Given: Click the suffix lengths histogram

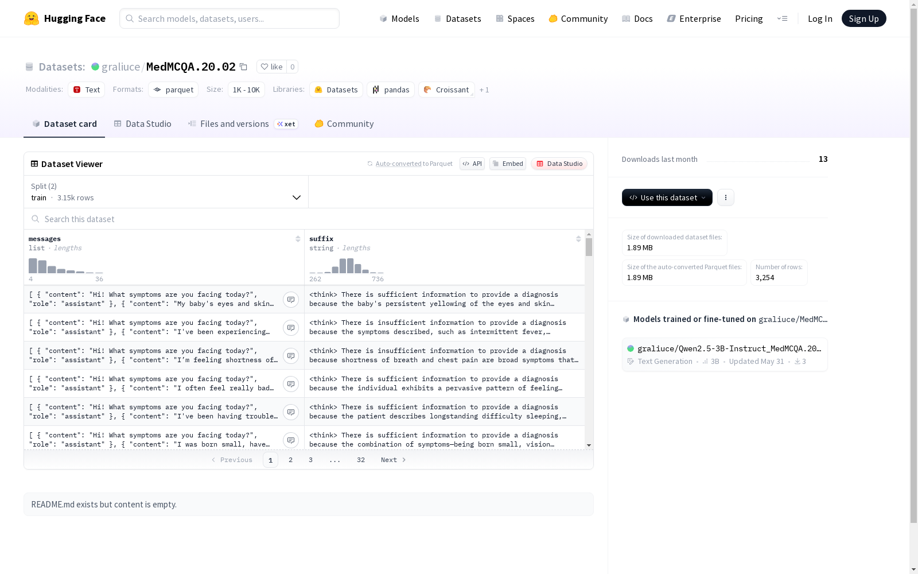Looking at the screenshot, I should (x=347, y=266).
